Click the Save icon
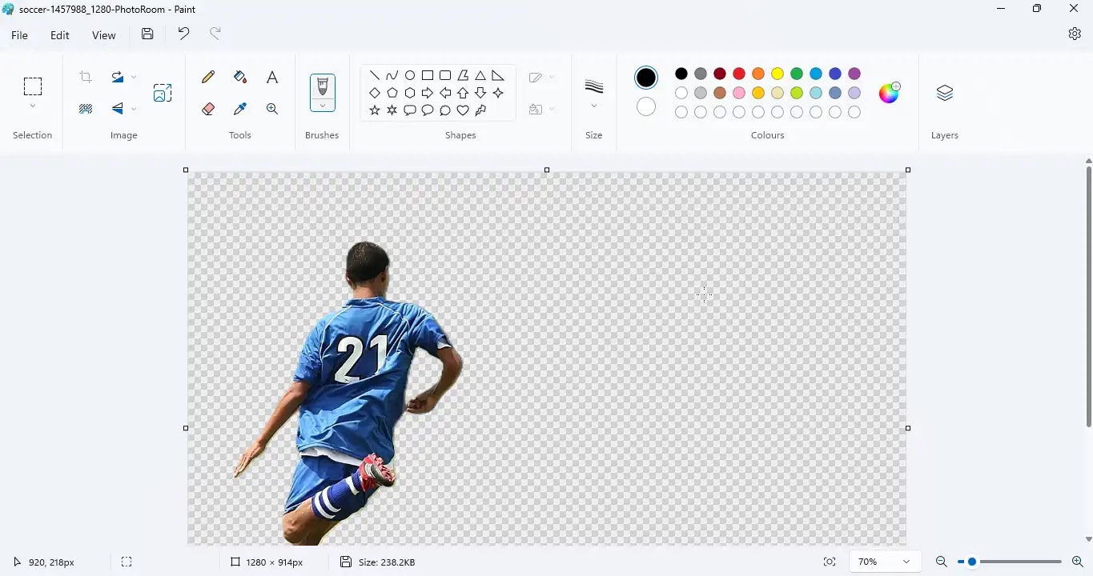This screenshot has width=1093, height=576. tap(147, 34)
